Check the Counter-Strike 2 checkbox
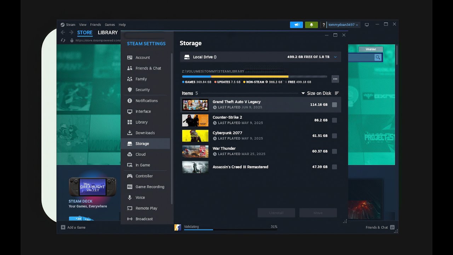This screenshot has width=453, height=255. click(x=334, y=120)
